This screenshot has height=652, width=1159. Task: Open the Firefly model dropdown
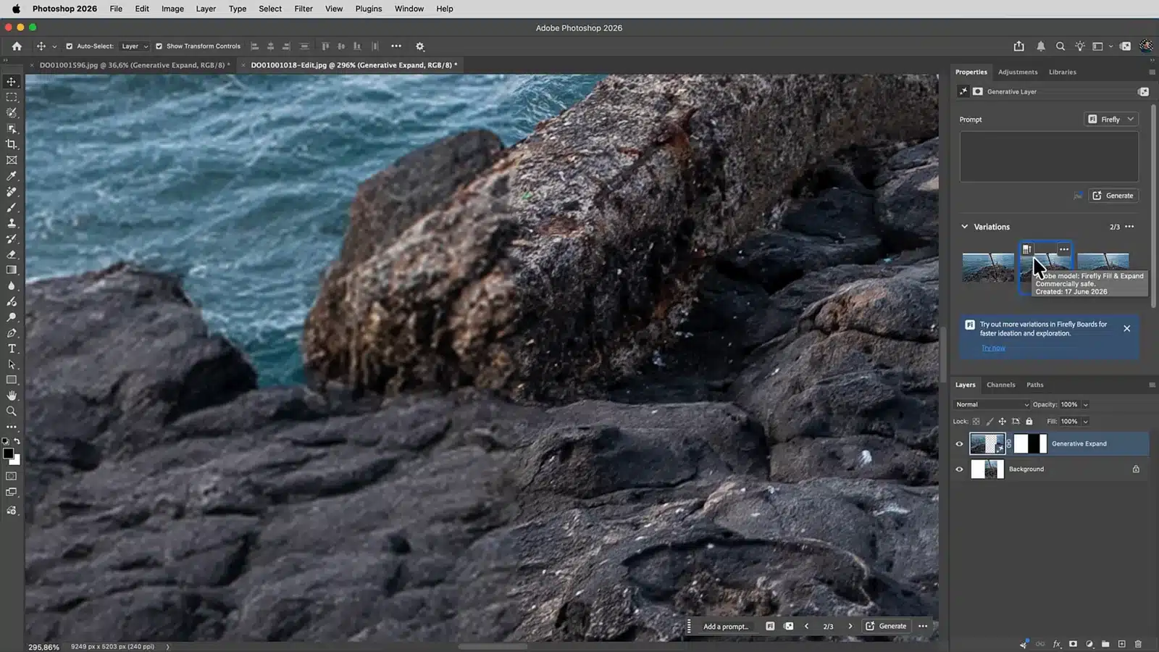[1111, 120]
